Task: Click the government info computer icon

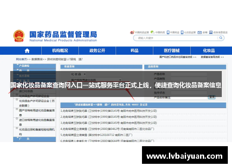Action: coord(211,32)
